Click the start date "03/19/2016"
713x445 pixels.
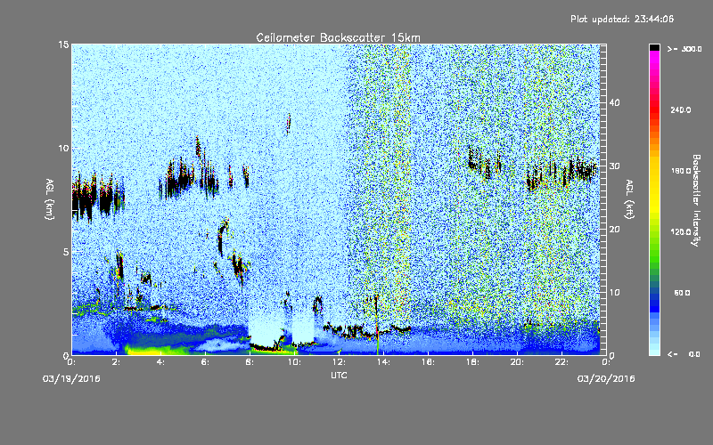[71, 379]
